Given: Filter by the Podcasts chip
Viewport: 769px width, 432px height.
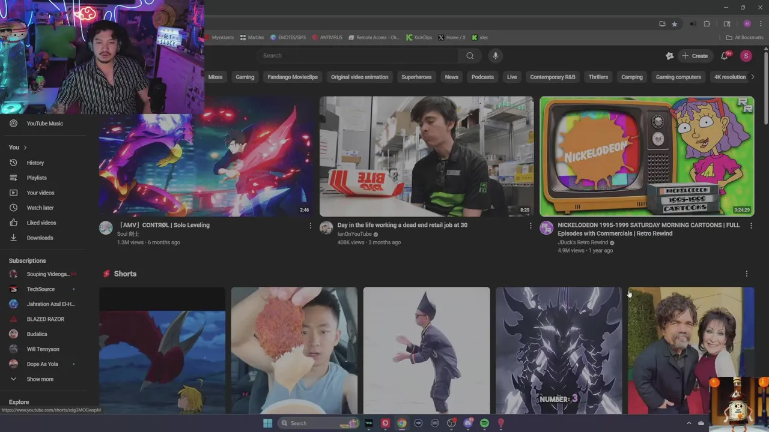Looking at the screenshot, I should click(482, 77).
